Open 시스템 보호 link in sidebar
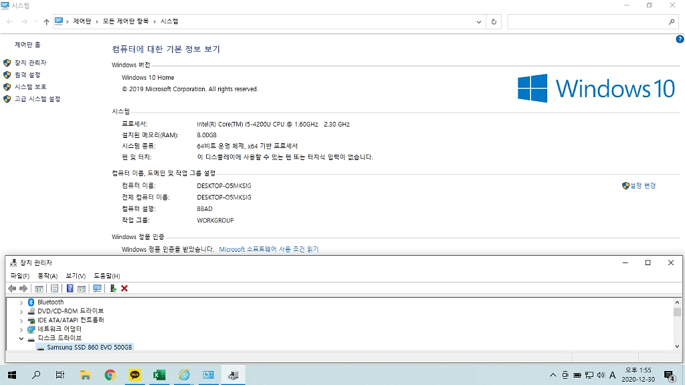685x385 pixels. [x=31, y=87]
